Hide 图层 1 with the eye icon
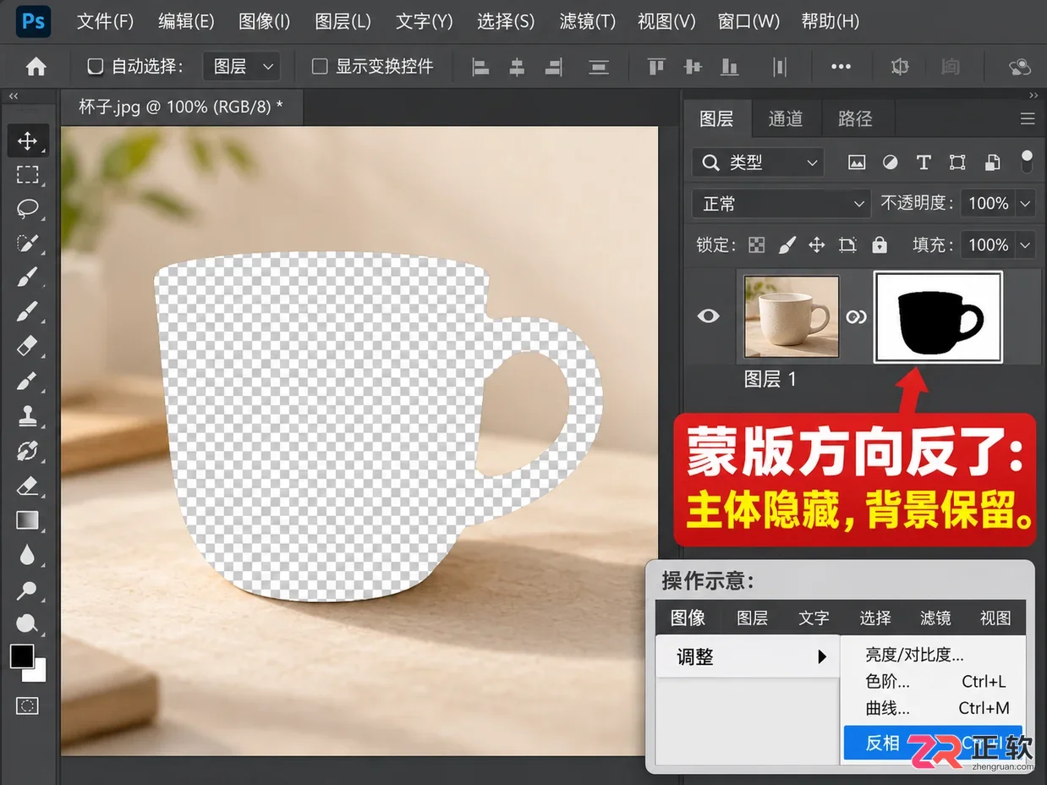Image resolution: width=1047 pixels, height=785 pixels. 709,316
